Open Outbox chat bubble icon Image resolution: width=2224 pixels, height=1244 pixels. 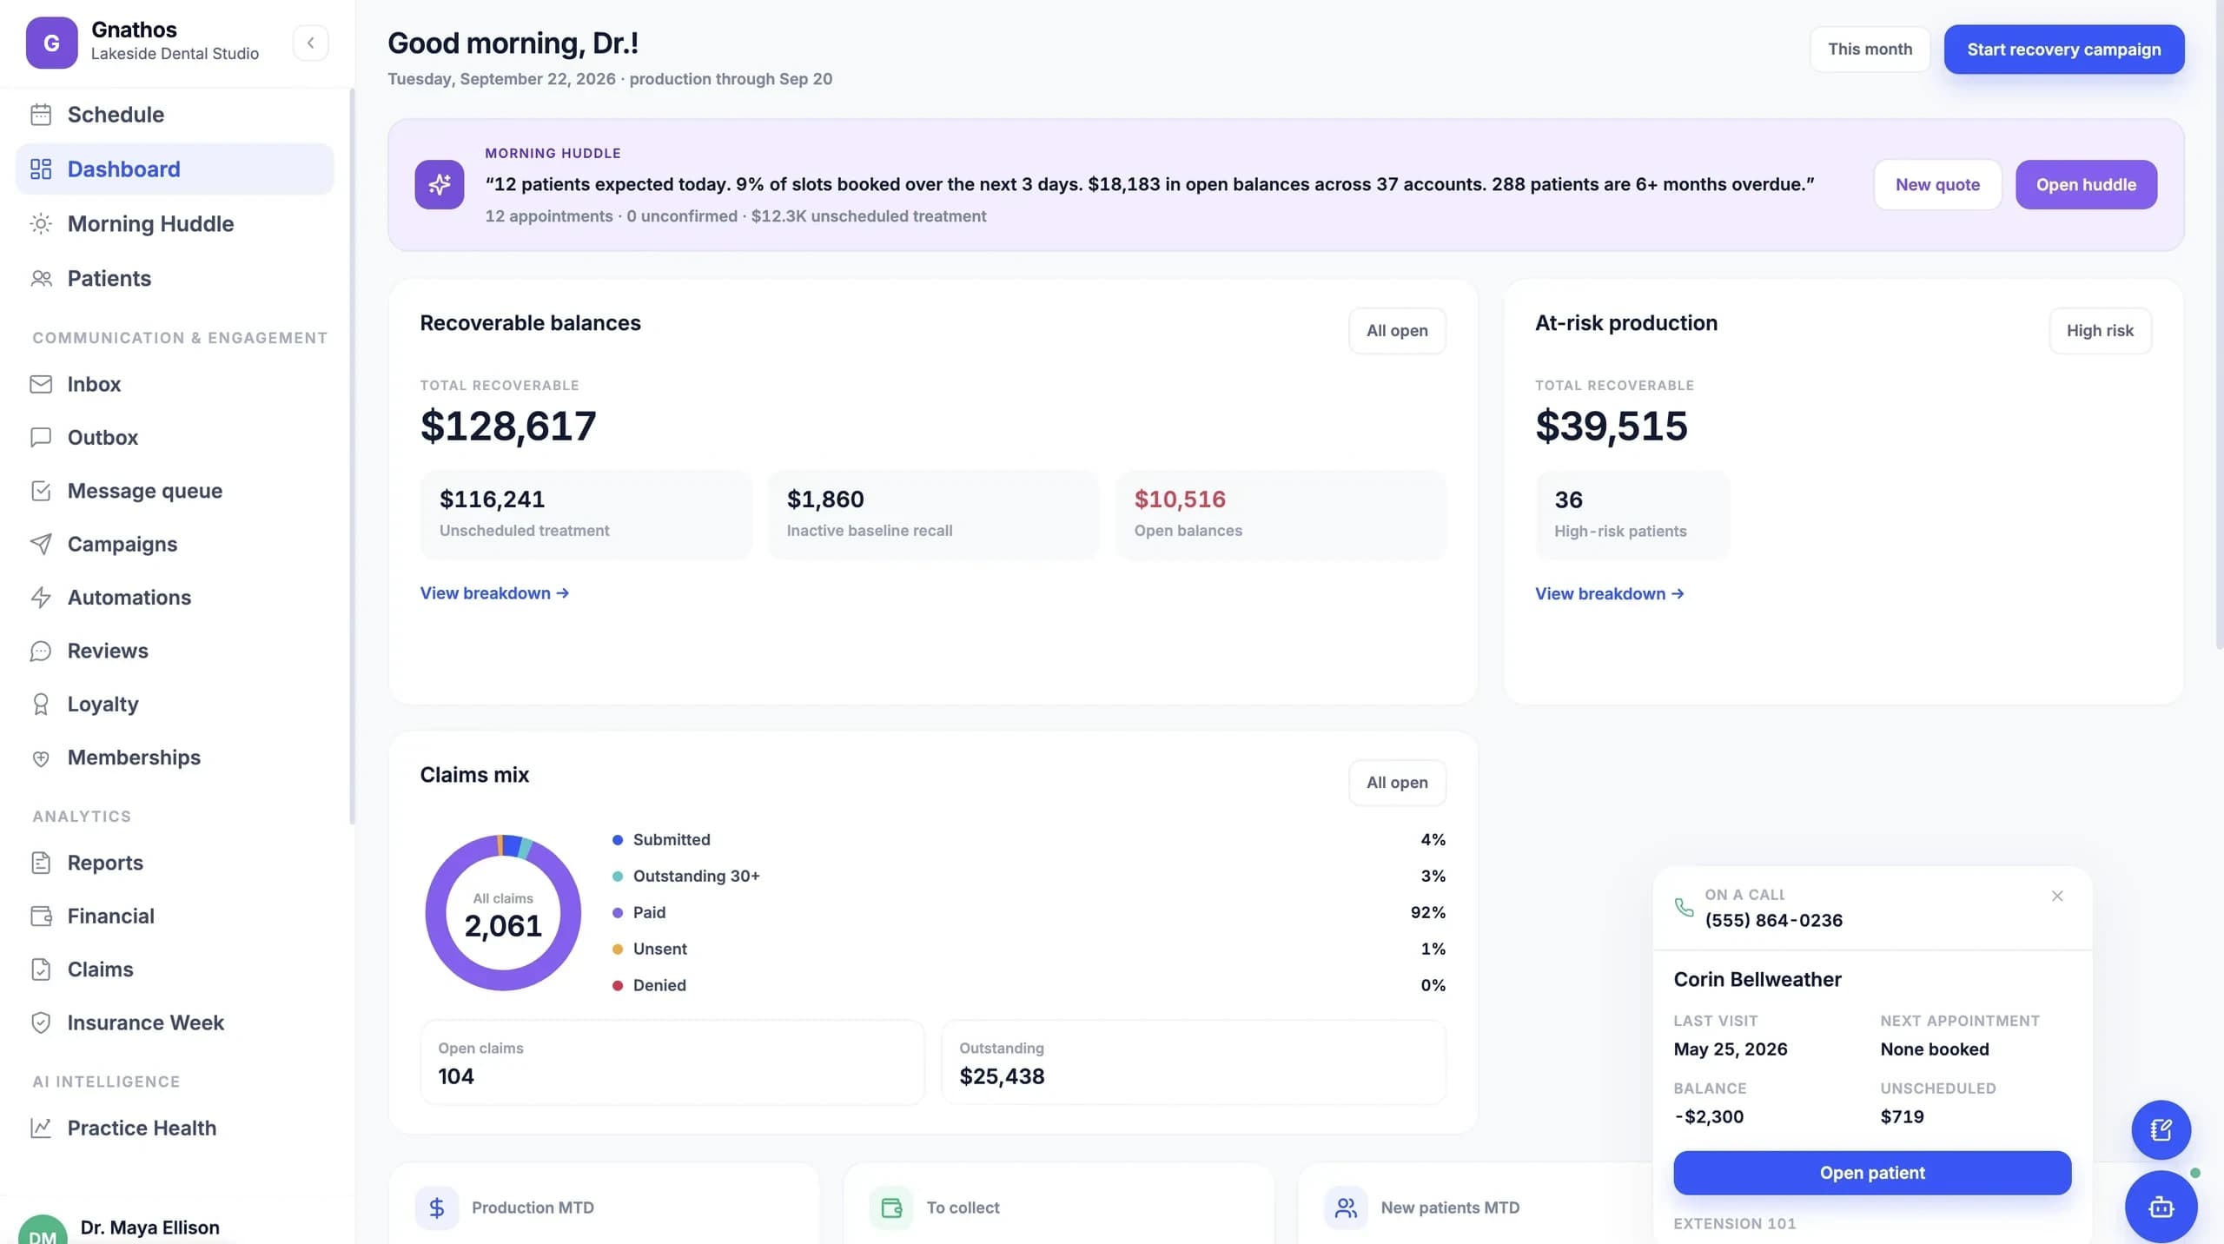pos(41,437)
